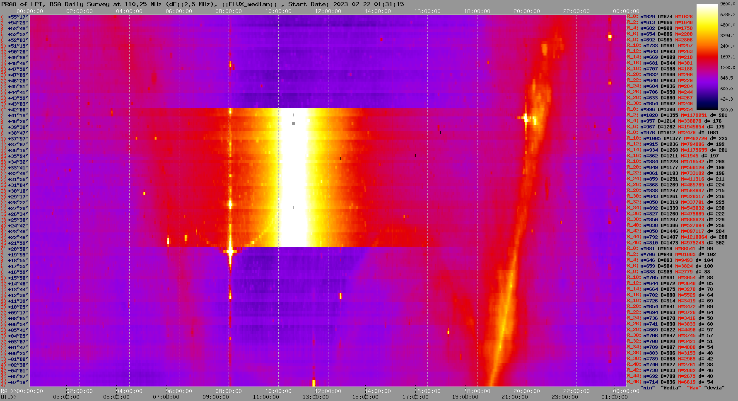The image size is (738, 401).
Task: Click UTC time label '19:00:00'
Action: click(x=465, y=397)
